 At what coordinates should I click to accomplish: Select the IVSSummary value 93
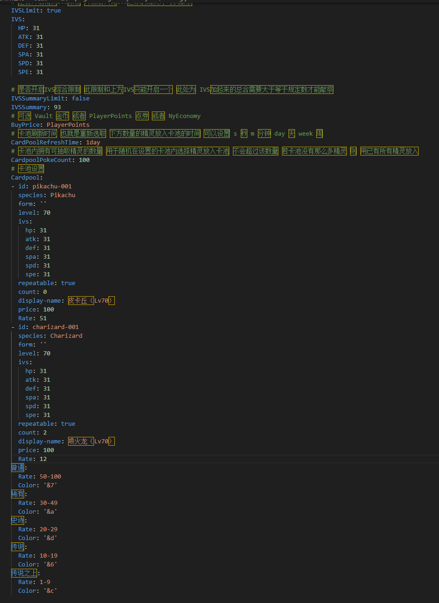point(57,107)
